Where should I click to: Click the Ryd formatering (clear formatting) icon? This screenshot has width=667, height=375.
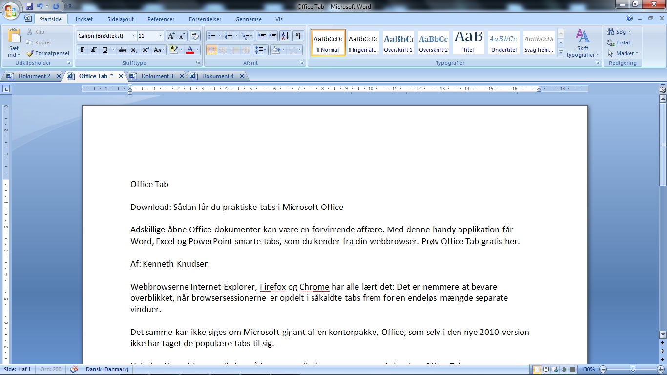click(194, 36)
